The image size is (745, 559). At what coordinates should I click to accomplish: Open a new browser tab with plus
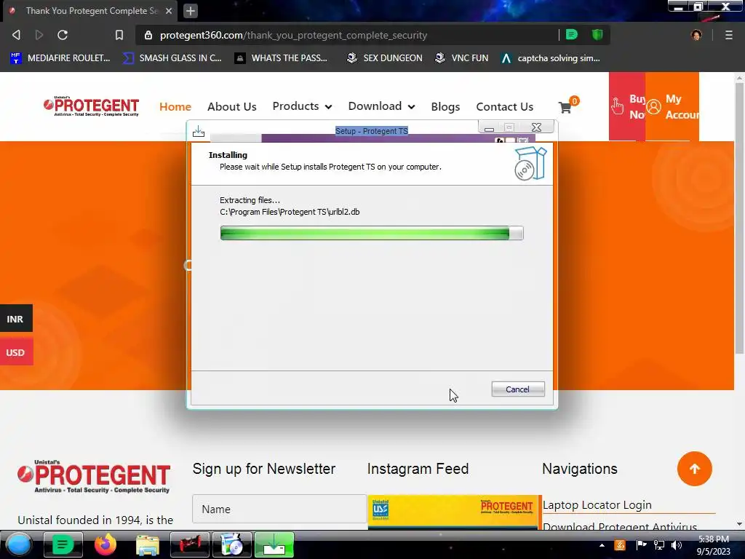[x=191, y=11]
